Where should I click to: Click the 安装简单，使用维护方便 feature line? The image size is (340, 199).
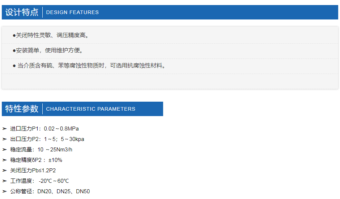pos(48,50)
